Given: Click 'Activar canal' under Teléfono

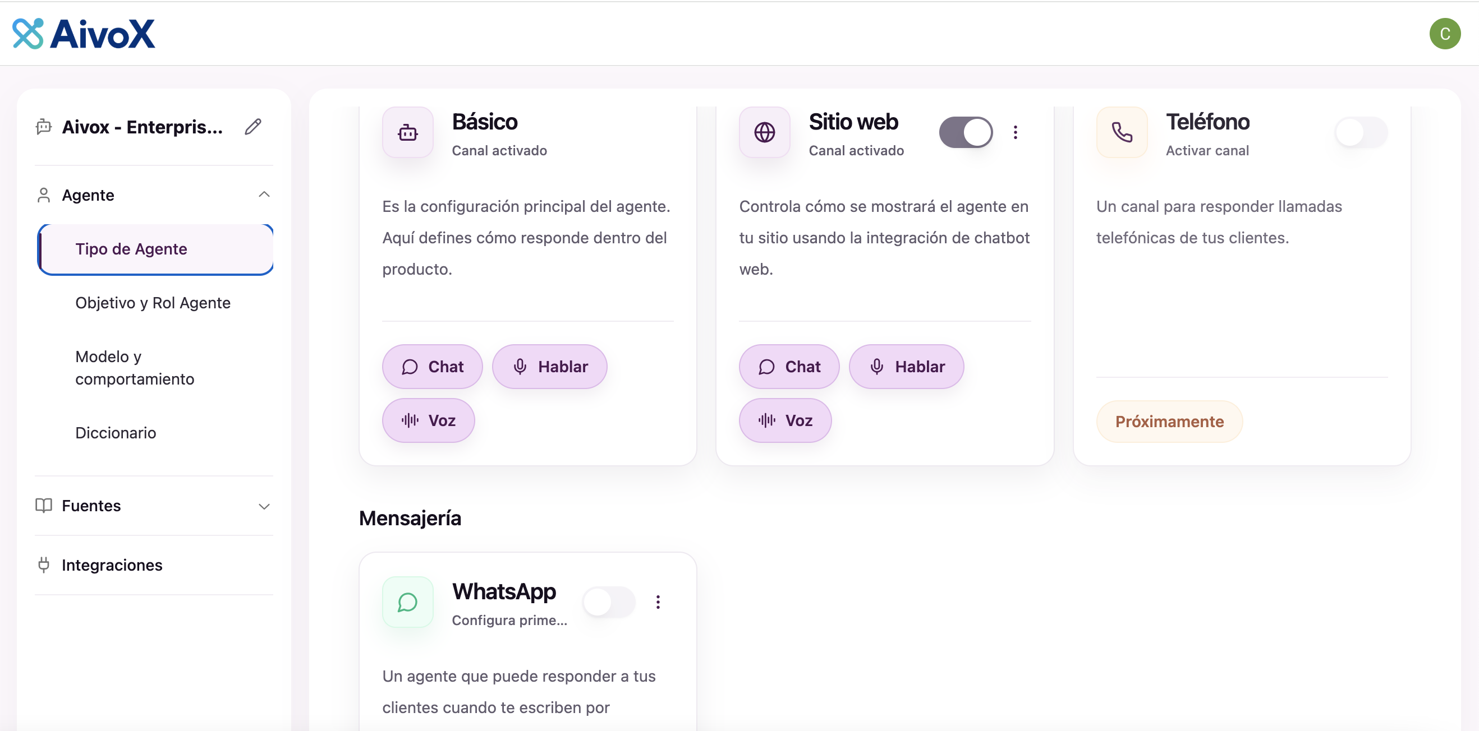Looking at the screenshot, I should (1207, 150).
